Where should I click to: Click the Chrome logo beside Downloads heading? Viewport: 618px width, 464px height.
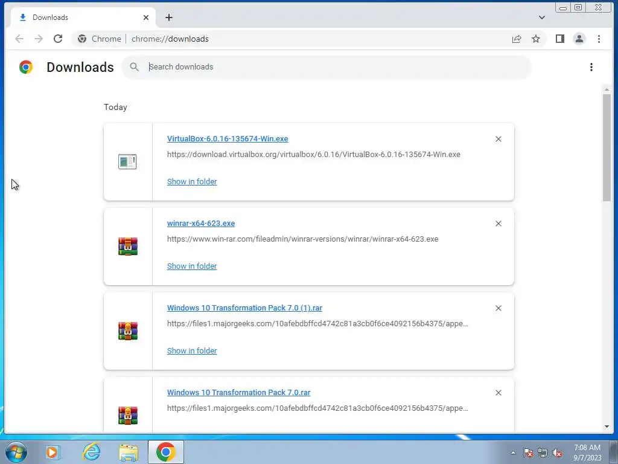(26, 67)
